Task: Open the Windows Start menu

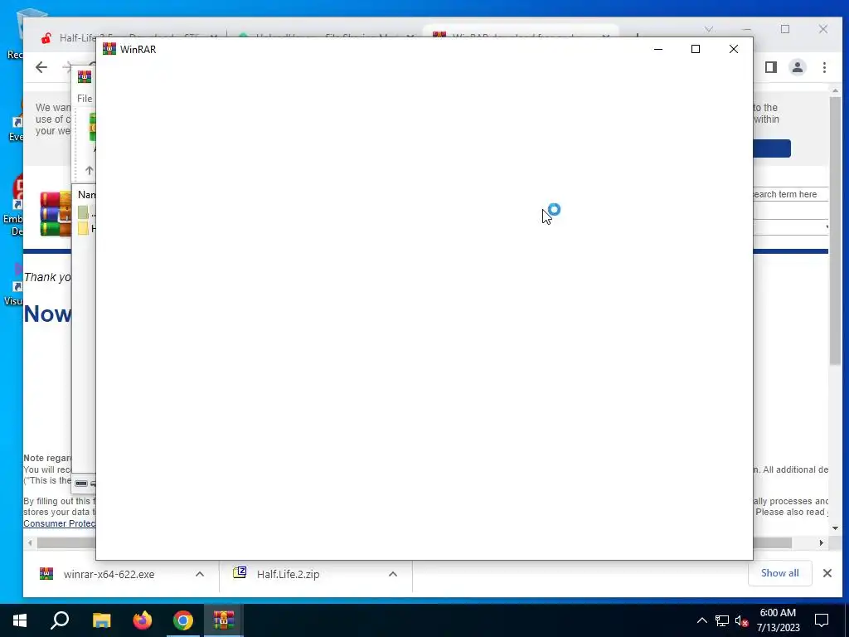Action: (x=20, y=620)
